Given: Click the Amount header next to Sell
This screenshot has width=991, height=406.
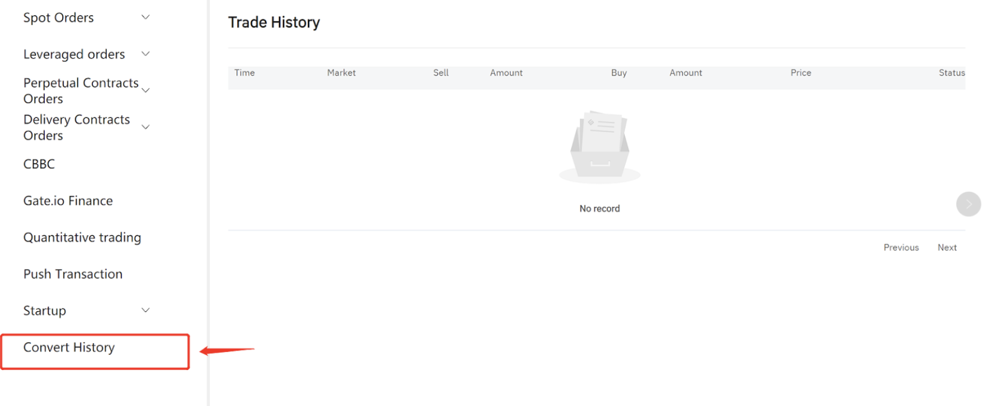Looking at the screenshot, I should 506,72.
